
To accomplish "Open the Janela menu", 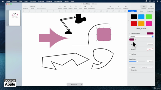I will tap(66, 1).
